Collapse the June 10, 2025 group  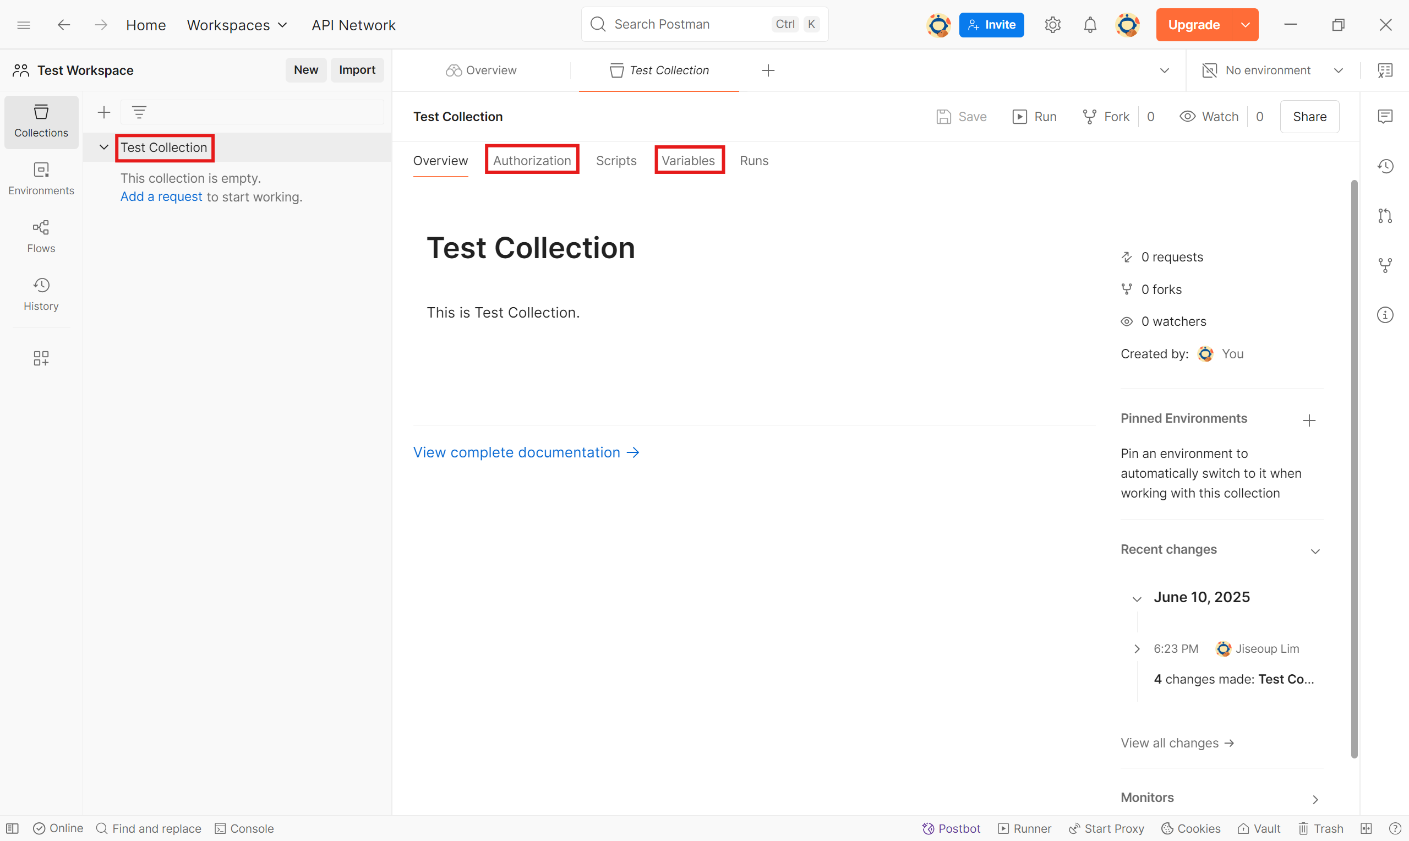click(x=1137, y=598)
